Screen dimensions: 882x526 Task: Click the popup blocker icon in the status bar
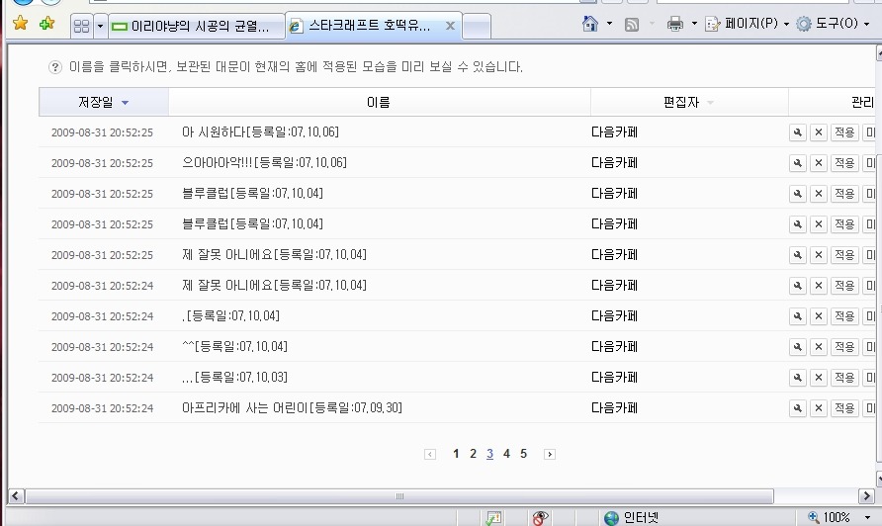coord(540,517)
